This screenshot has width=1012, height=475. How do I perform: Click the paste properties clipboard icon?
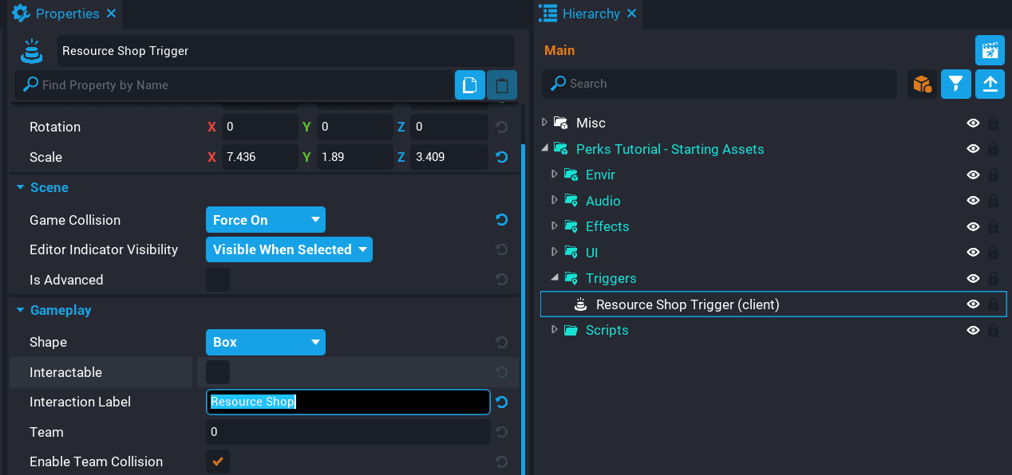pyautogui.click(x=502, y=85)
